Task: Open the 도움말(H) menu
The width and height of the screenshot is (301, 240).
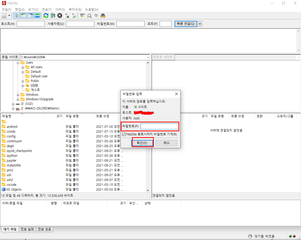Action: click(x=92, y=9)
